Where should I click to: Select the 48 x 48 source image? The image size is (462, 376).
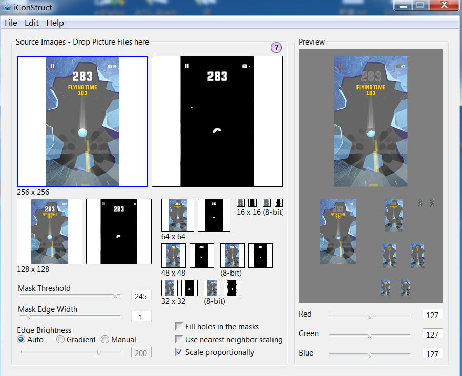point(174,256)
